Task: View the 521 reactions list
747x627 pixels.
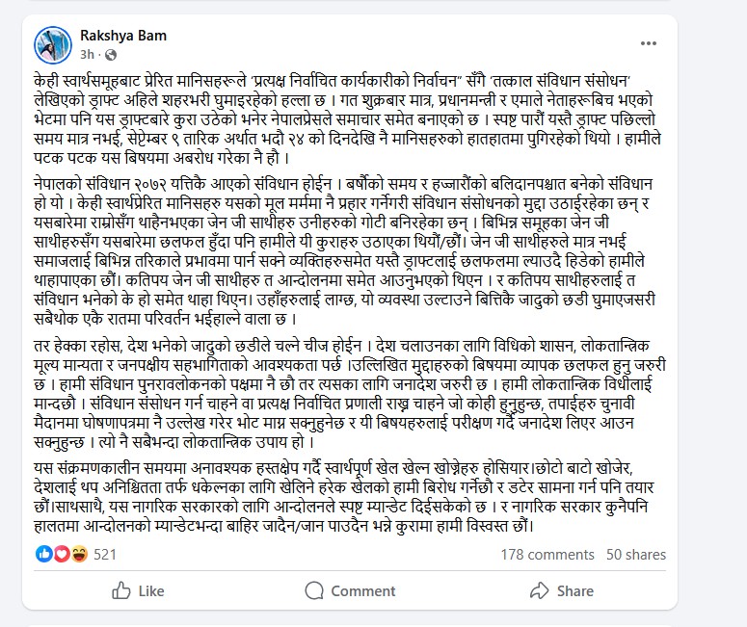Action: (x=104, y=555)
